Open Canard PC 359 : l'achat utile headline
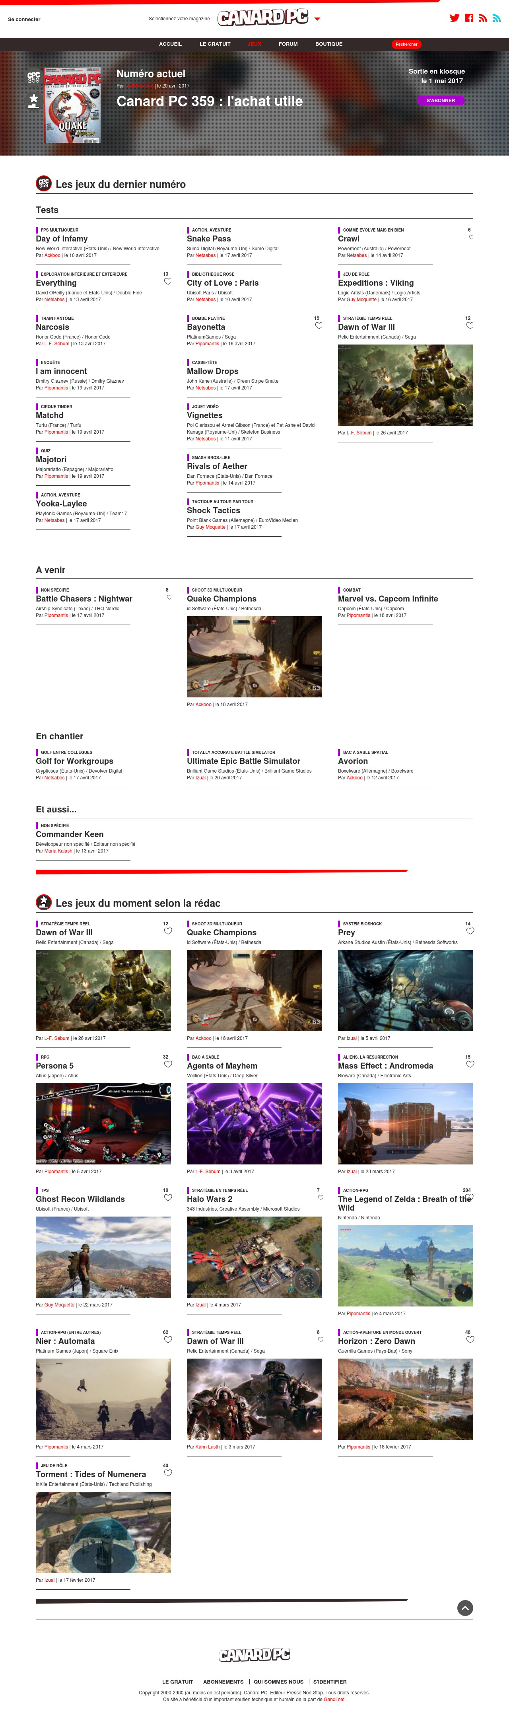 (209, 101)
